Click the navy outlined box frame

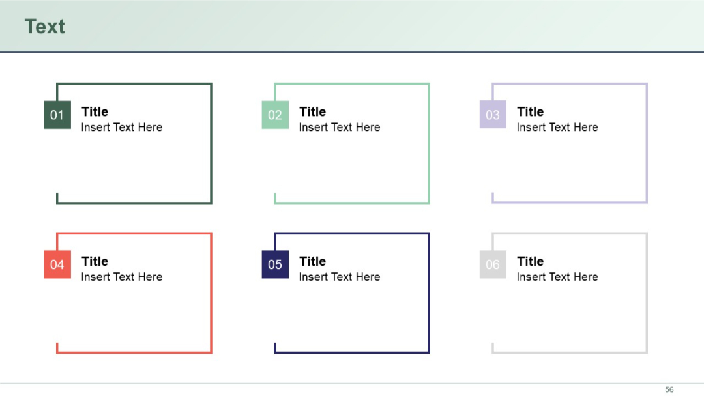coord(351,233)
